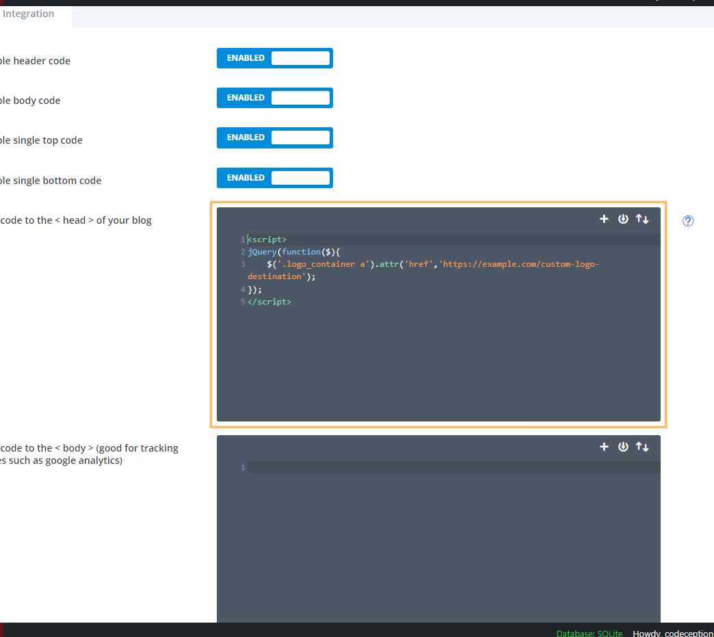Switch to the Integration tab
714x637 pixels.
(x=28, y=14)
